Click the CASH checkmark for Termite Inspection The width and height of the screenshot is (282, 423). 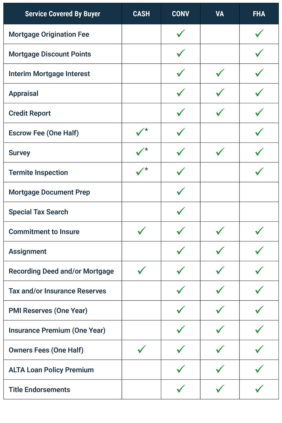pos(140,171)
